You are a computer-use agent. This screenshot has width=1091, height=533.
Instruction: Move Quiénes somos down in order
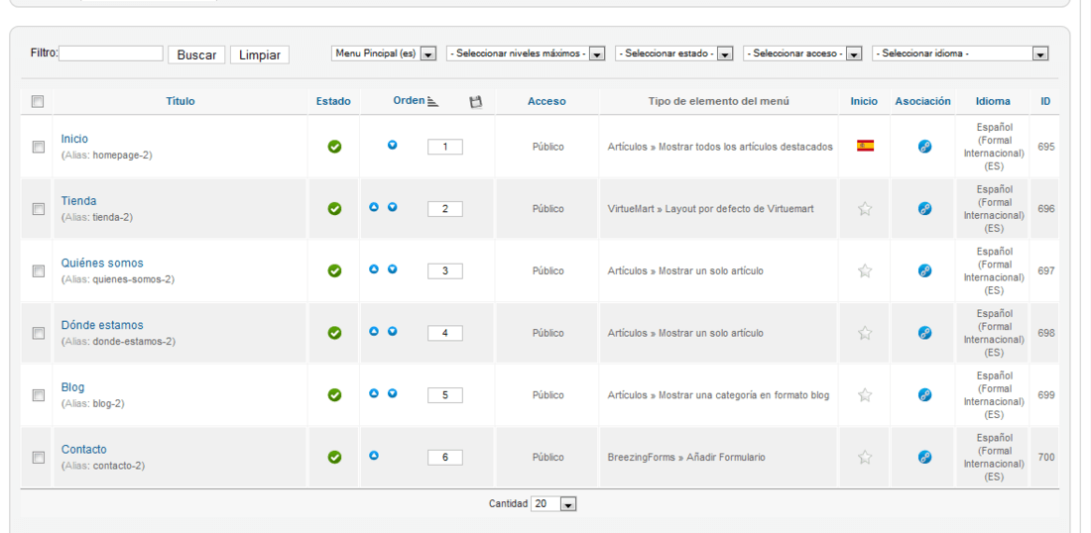click(393, 268)
